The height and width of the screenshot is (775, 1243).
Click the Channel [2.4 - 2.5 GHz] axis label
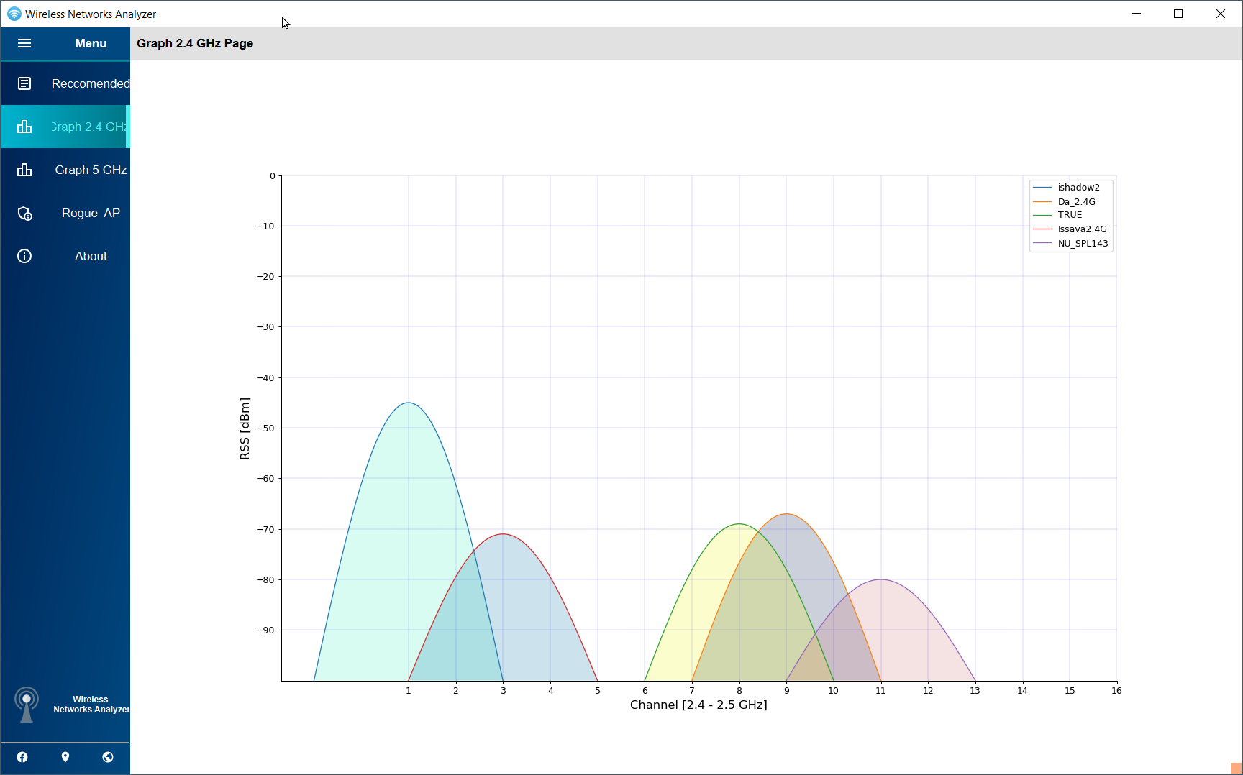[x=698, y=705]
